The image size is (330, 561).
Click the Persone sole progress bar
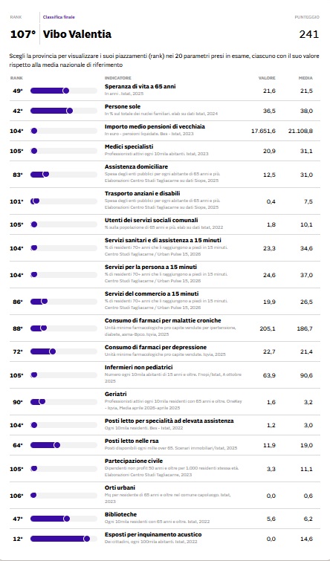pyautogui.click(x=64, y=111)
